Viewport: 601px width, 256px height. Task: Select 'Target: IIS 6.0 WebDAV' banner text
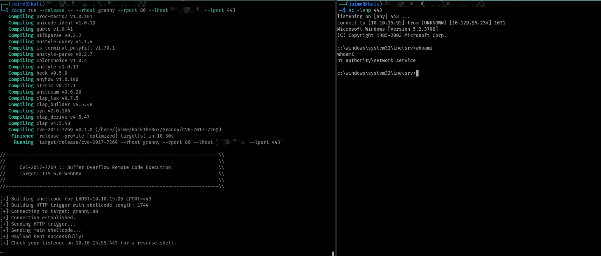[x=50, y=174]
